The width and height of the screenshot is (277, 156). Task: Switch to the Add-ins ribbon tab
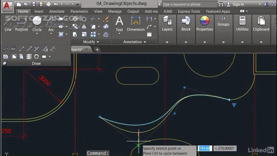pyautogui.click(x=151, y=11)
